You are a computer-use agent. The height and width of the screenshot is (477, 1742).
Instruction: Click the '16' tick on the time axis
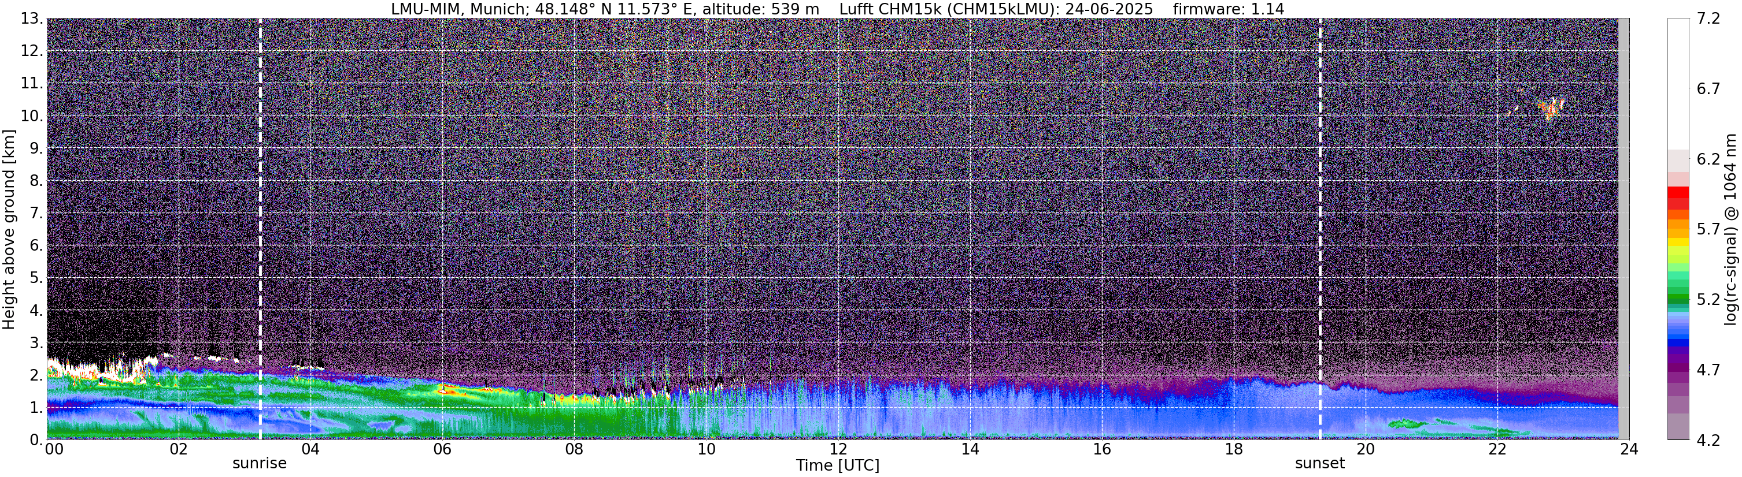1101,449
